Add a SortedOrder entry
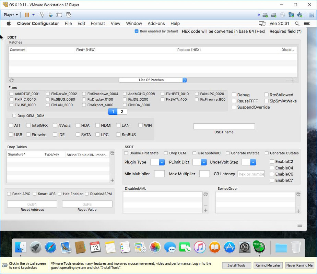This screenshot has width=317, height=274. click(298, 211)
